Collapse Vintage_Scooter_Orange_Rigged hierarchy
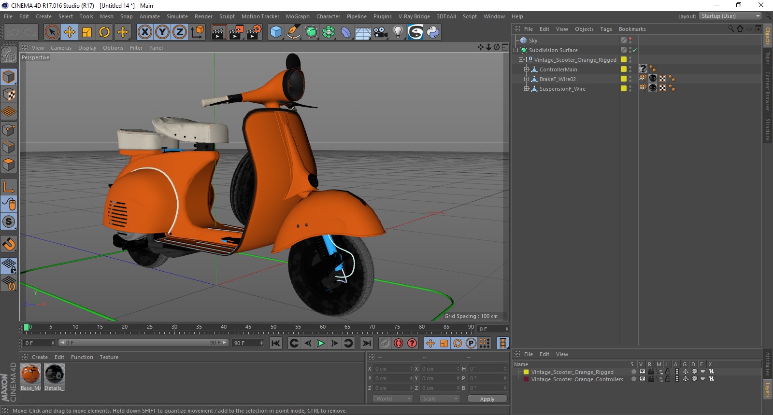Viewport: 773px width, 415px height. [521, 60]
